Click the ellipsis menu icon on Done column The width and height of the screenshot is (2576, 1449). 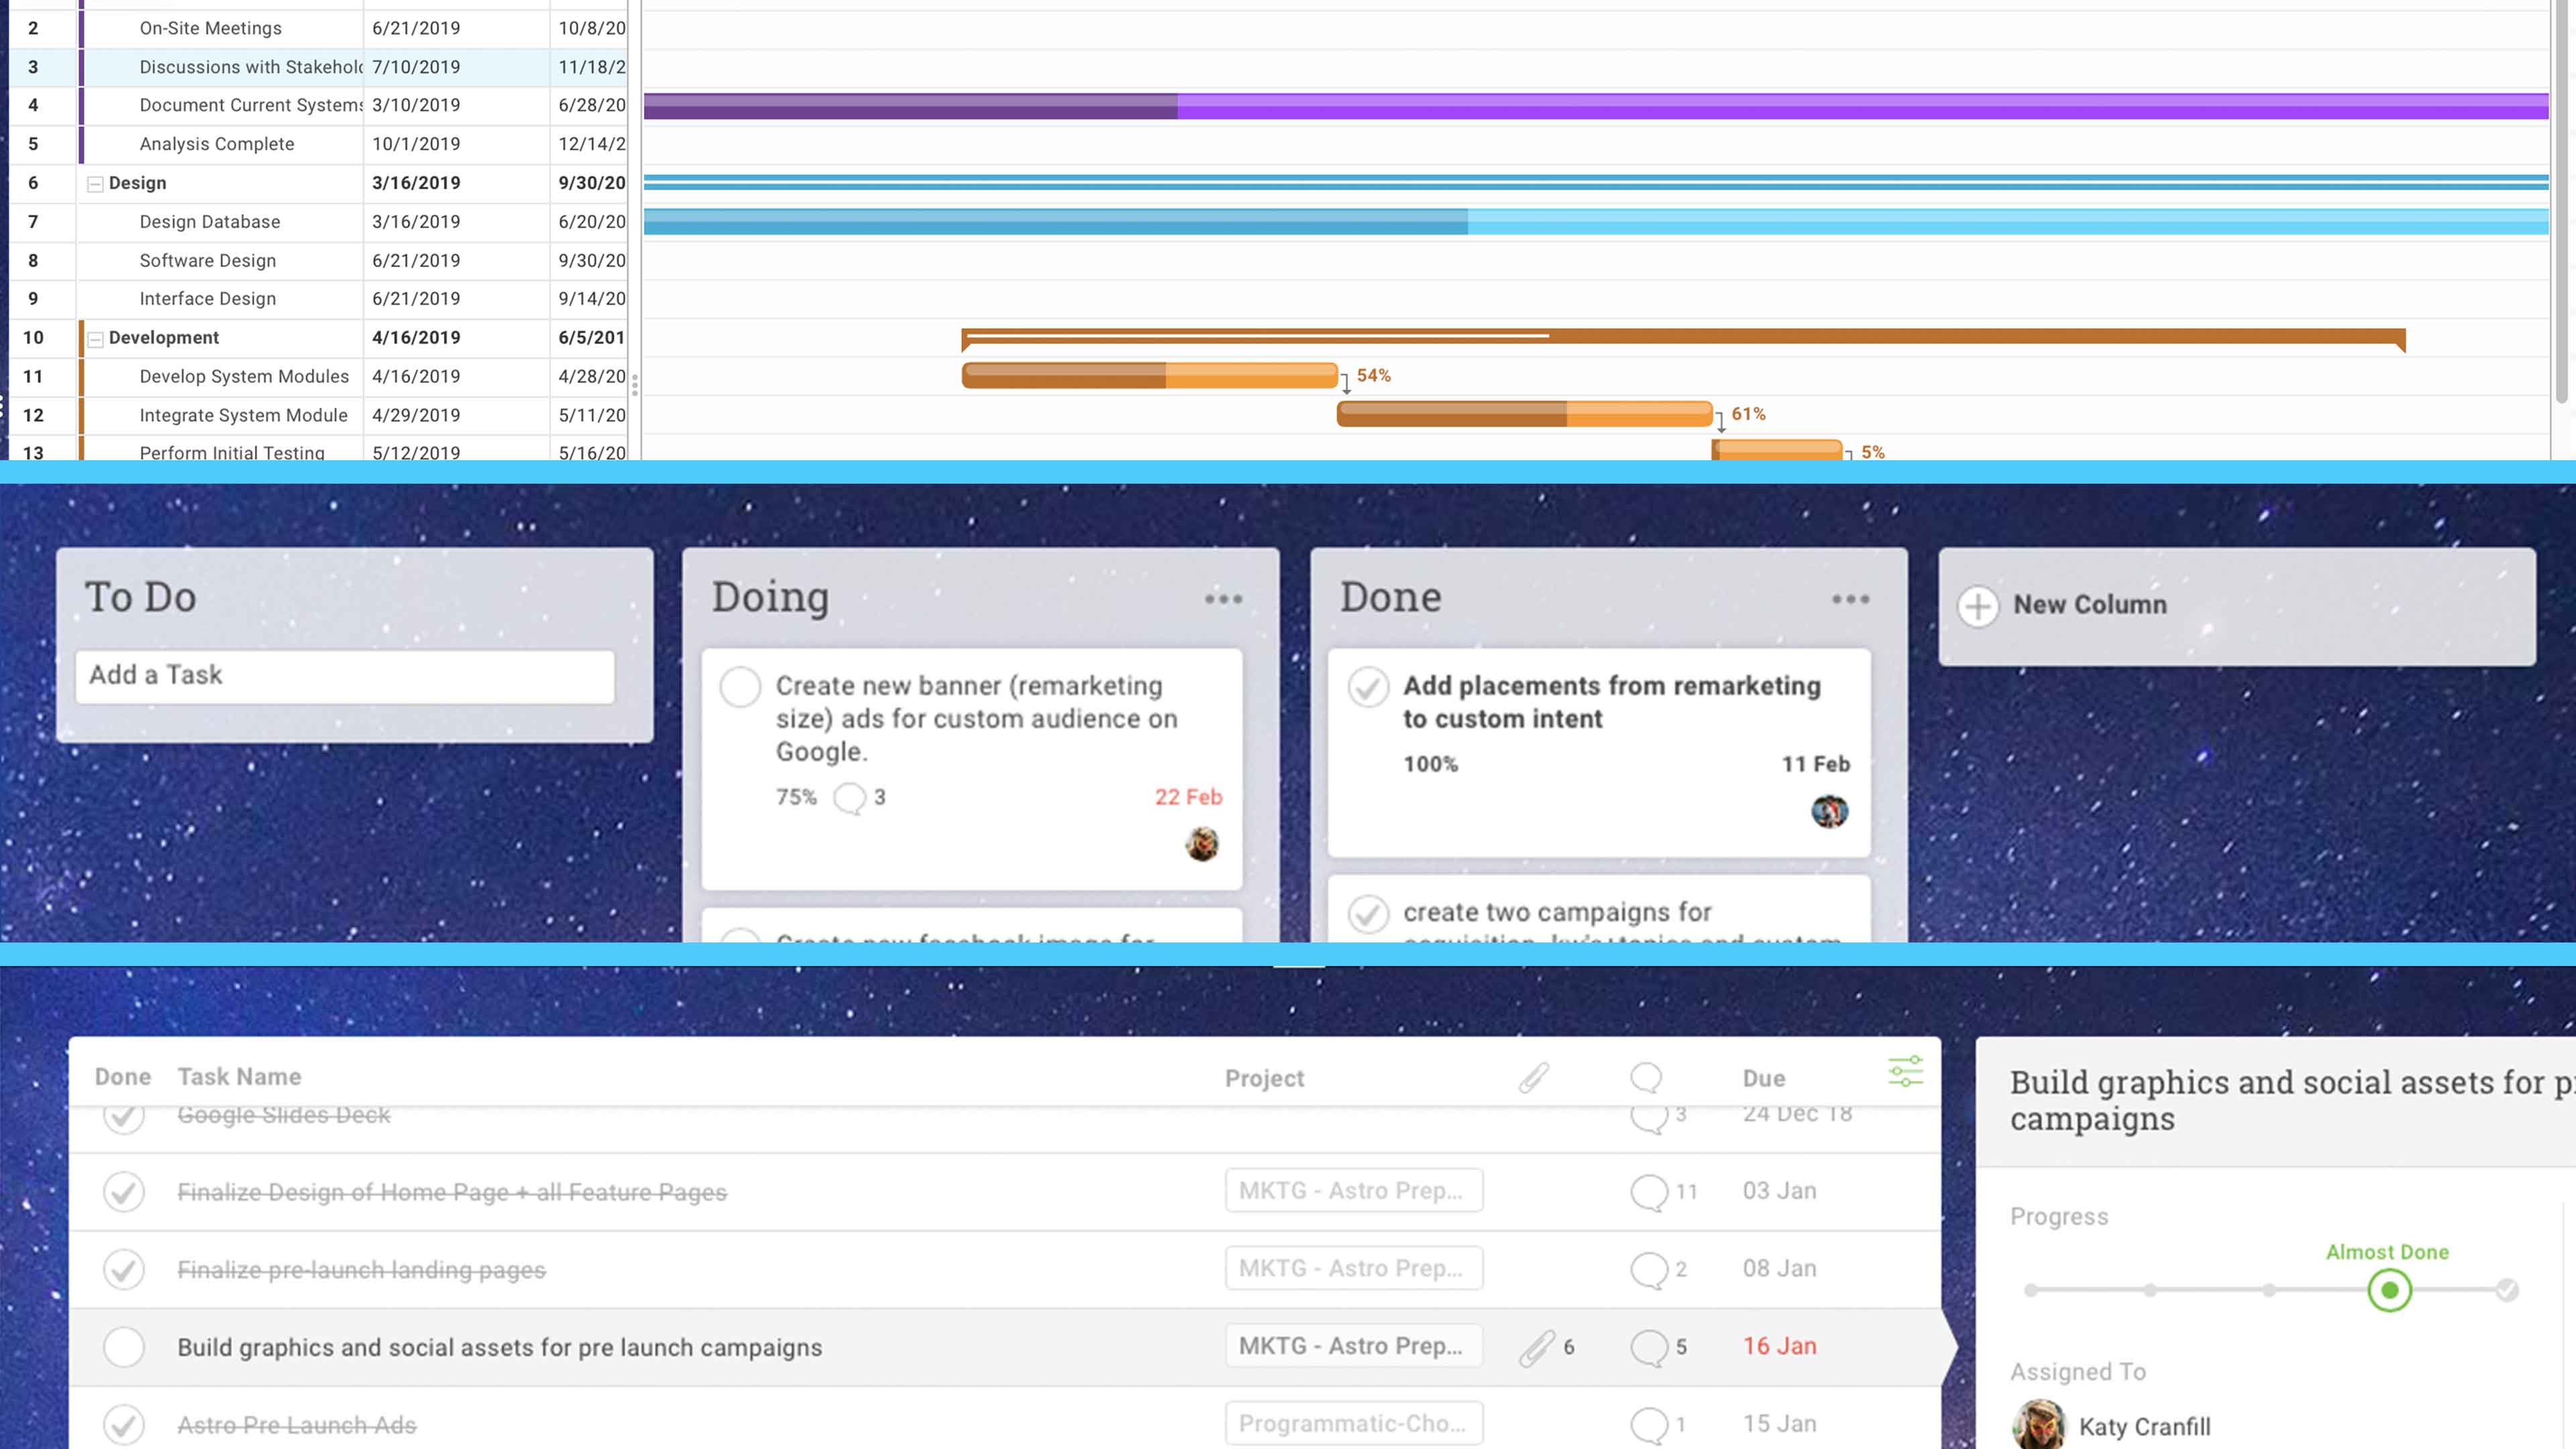1851,598
